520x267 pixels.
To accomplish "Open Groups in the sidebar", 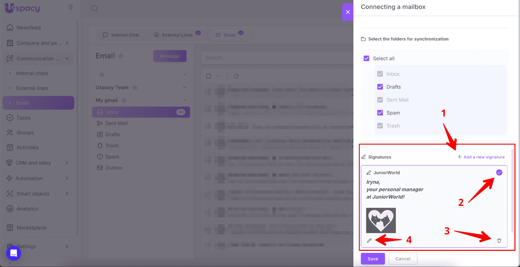I will point(25,133).
